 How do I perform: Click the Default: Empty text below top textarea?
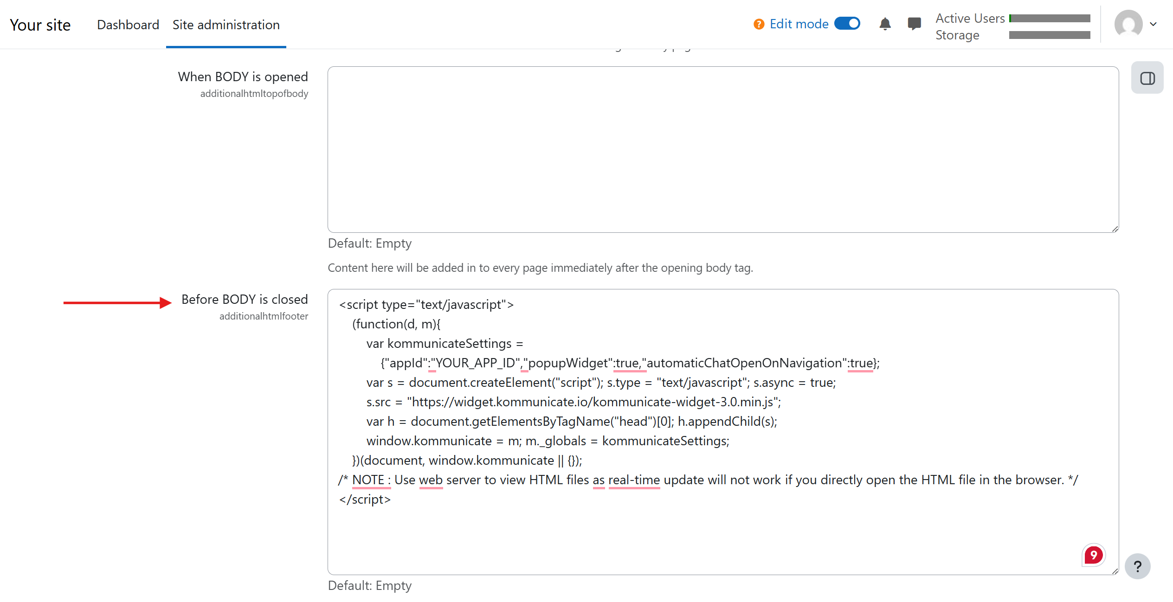[x=370, y=243]
